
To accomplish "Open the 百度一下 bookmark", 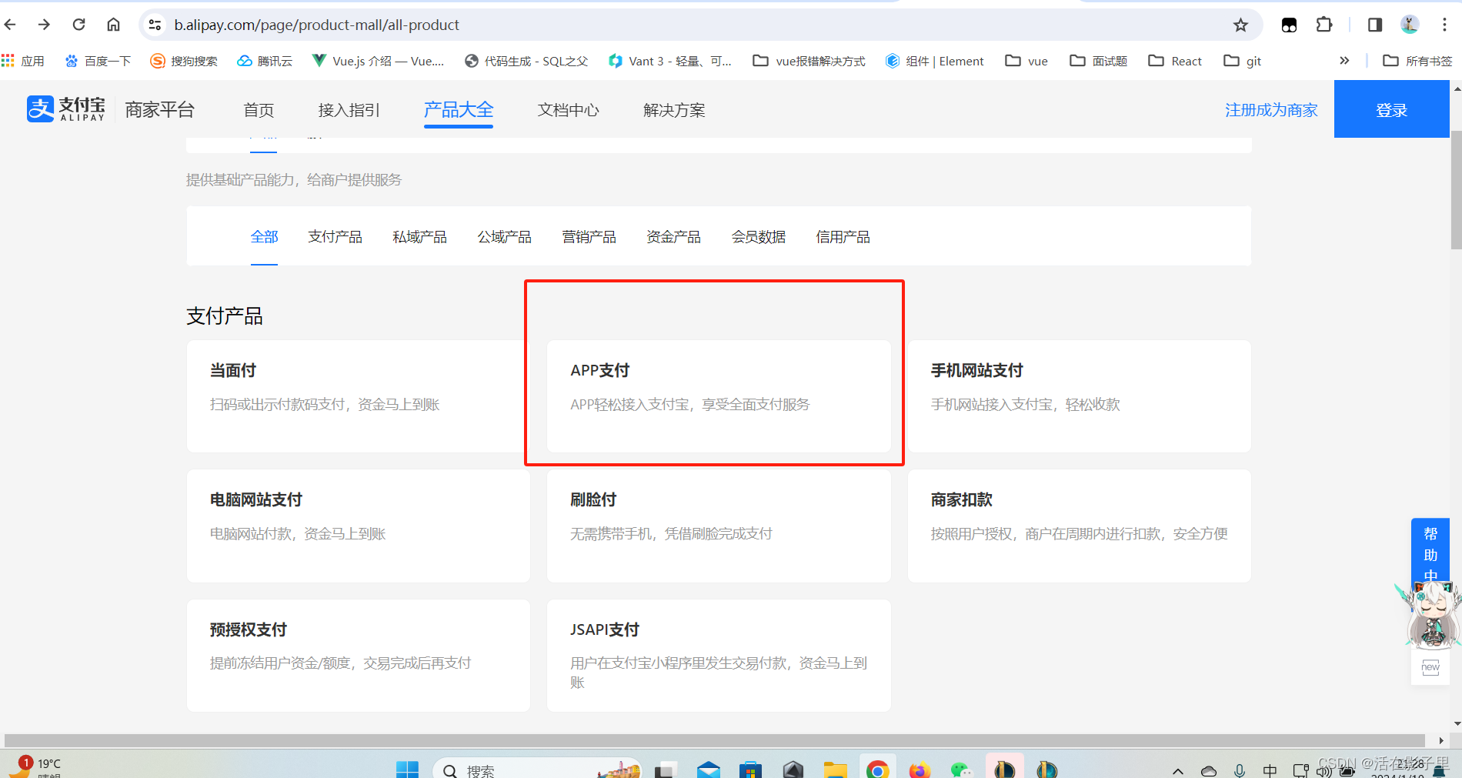I will click(98, 61).
